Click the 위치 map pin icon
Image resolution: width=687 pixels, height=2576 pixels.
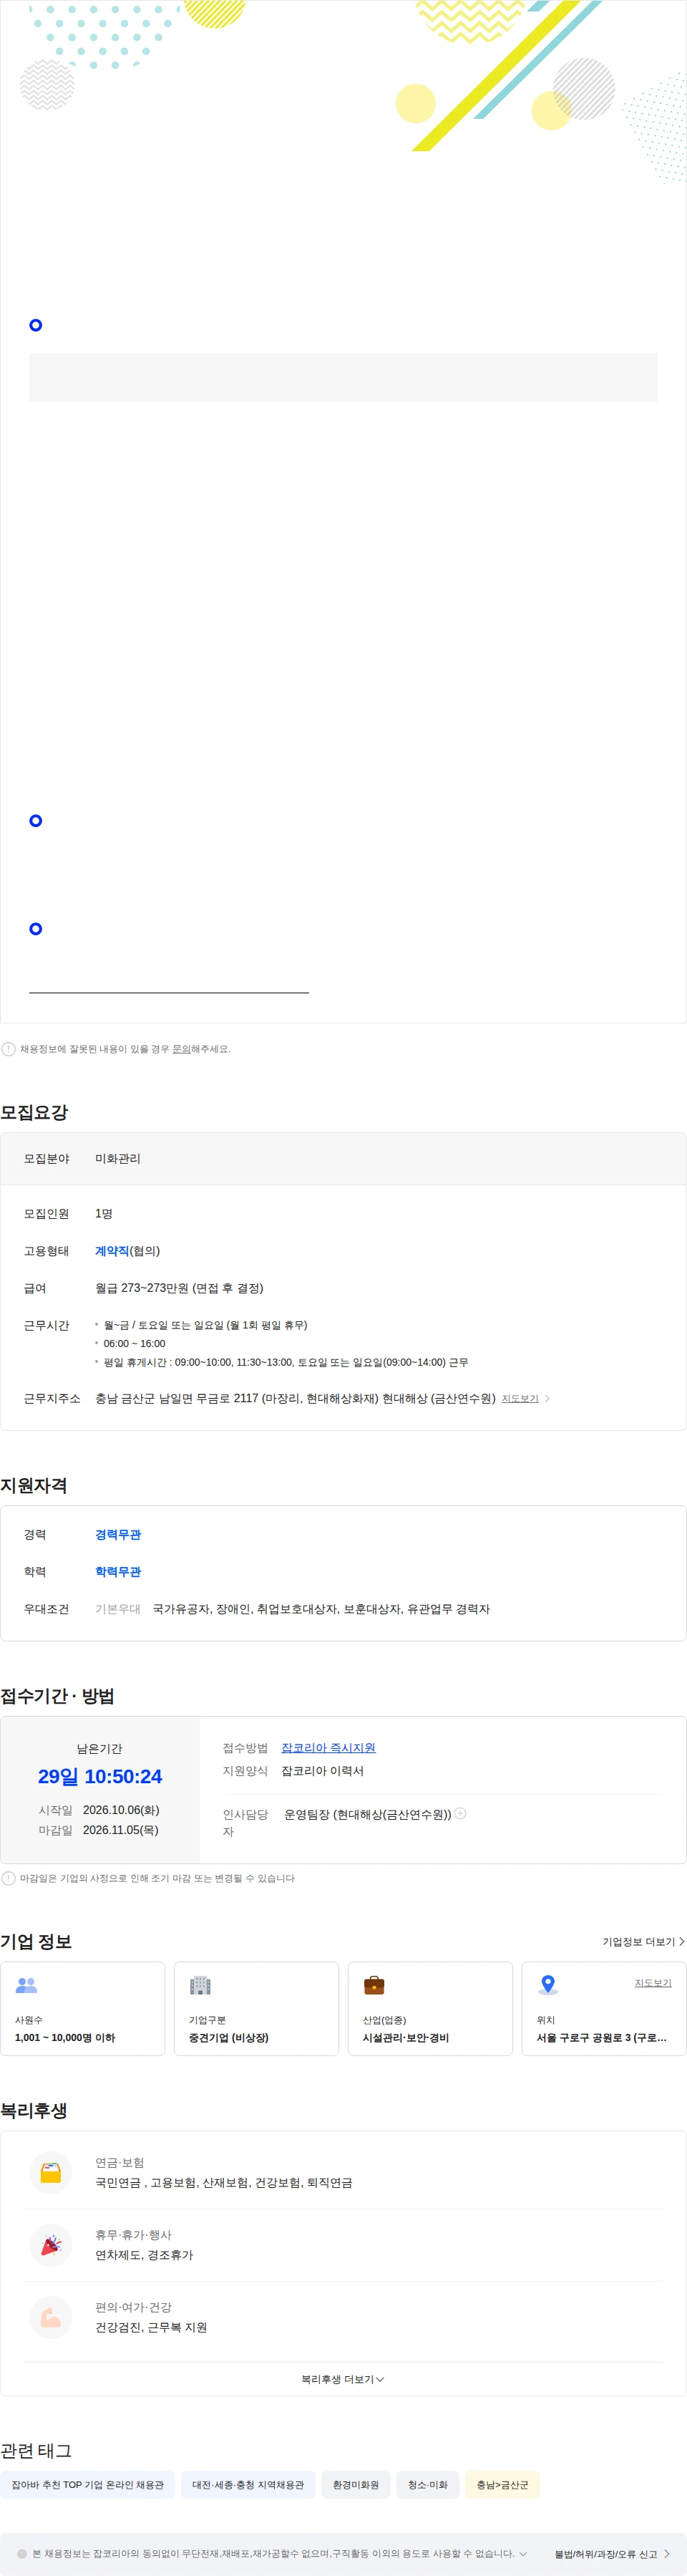pos(548,1985)
